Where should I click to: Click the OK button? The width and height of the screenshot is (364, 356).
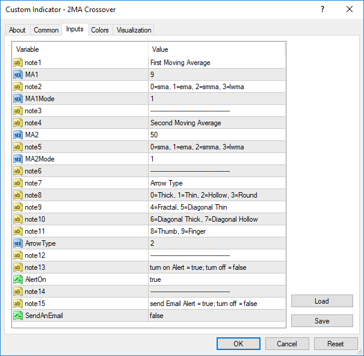(238, 344)
